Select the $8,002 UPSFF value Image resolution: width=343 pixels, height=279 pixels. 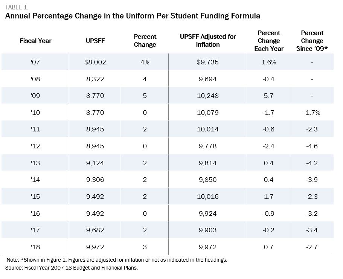click(95, 62)
